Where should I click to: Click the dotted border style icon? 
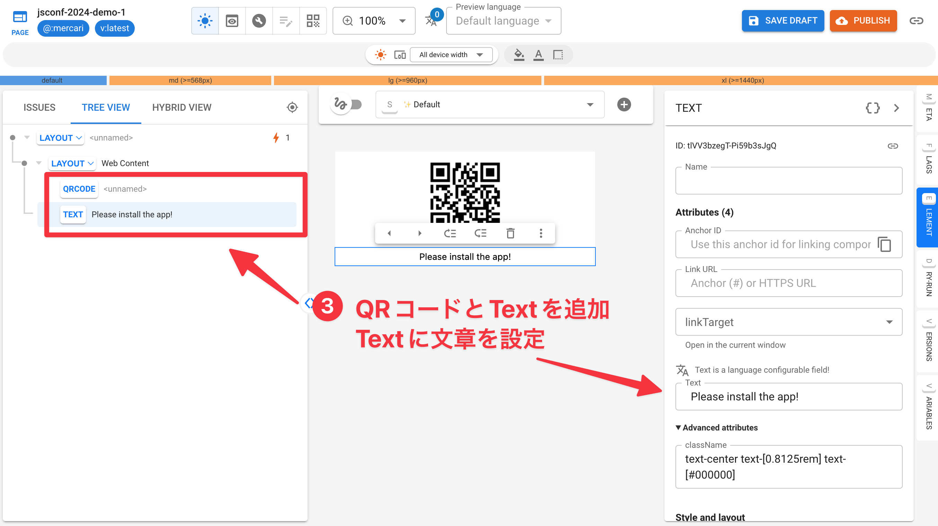(558, 55)
